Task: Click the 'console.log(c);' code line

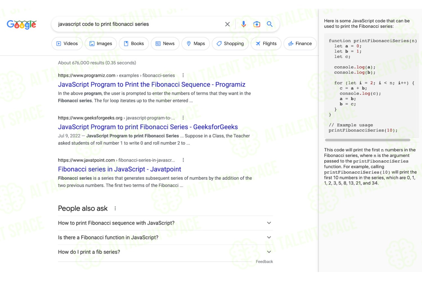Action: pos(360,94)
